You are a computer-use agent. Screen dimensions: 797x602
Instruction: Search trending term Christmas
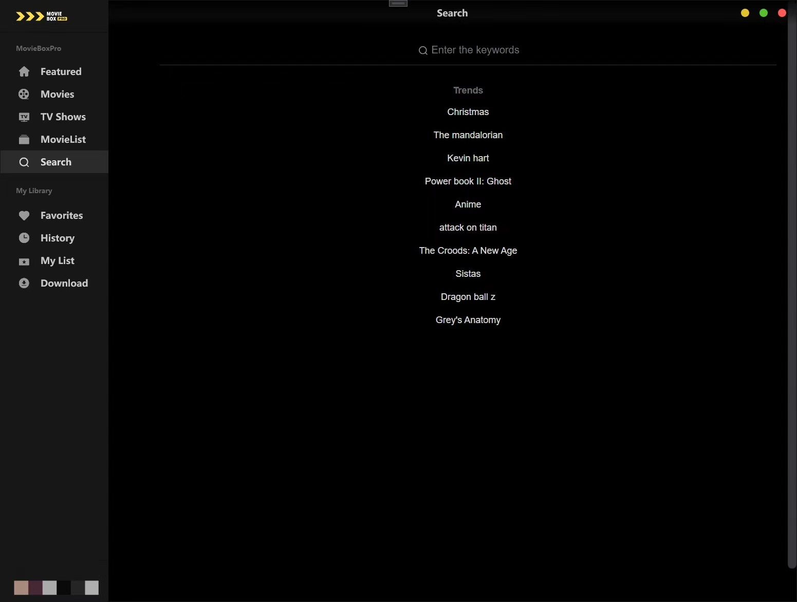click(468, 111)
